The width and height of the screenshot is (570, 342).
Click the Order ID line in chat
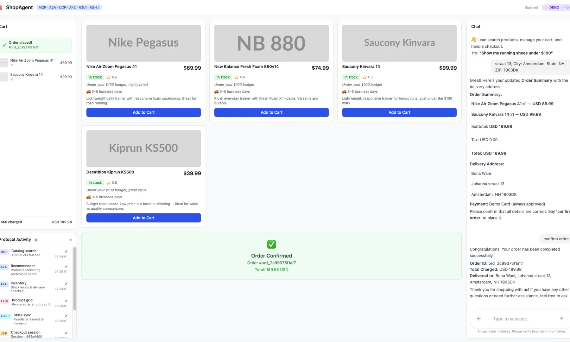(496, 263)
